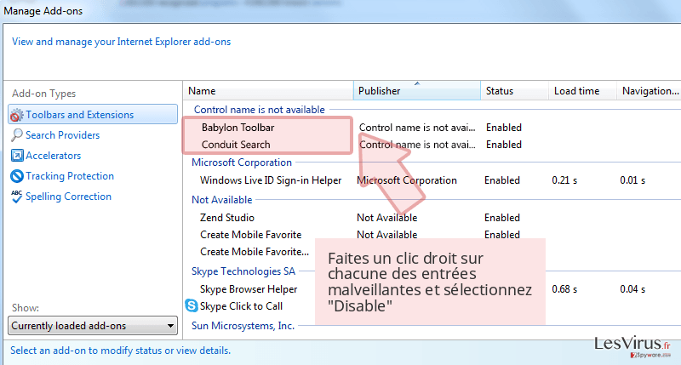Click 0.68 s load time value
The image size is (681, 365).
(564, 289)
